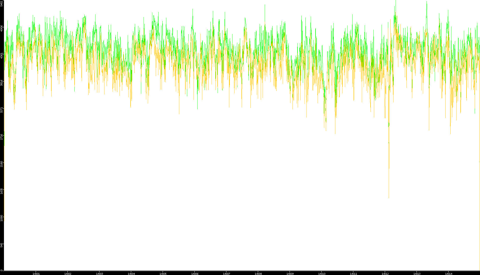Click the 14:01 time label
Screen dimensions: 480x275
36,273
